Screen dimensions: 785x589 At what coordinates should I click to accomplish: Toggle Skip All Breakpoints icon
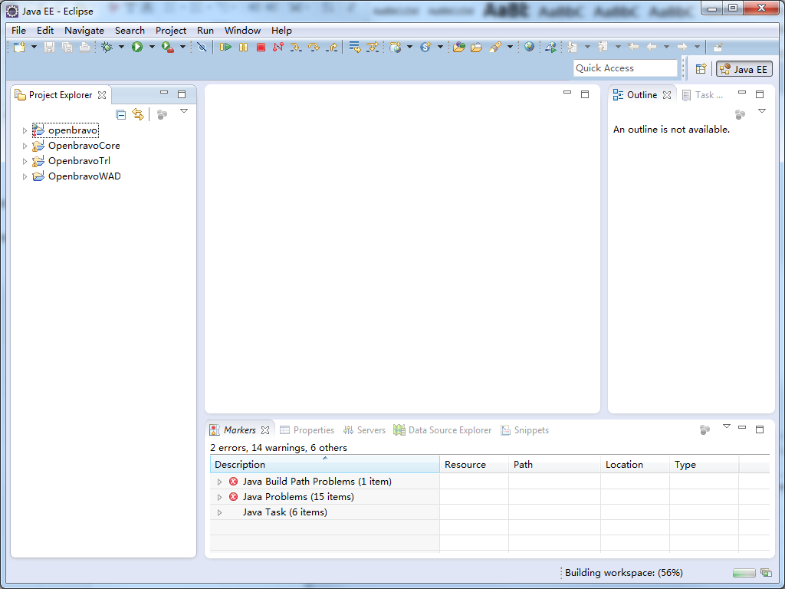(x=202, y=47)
